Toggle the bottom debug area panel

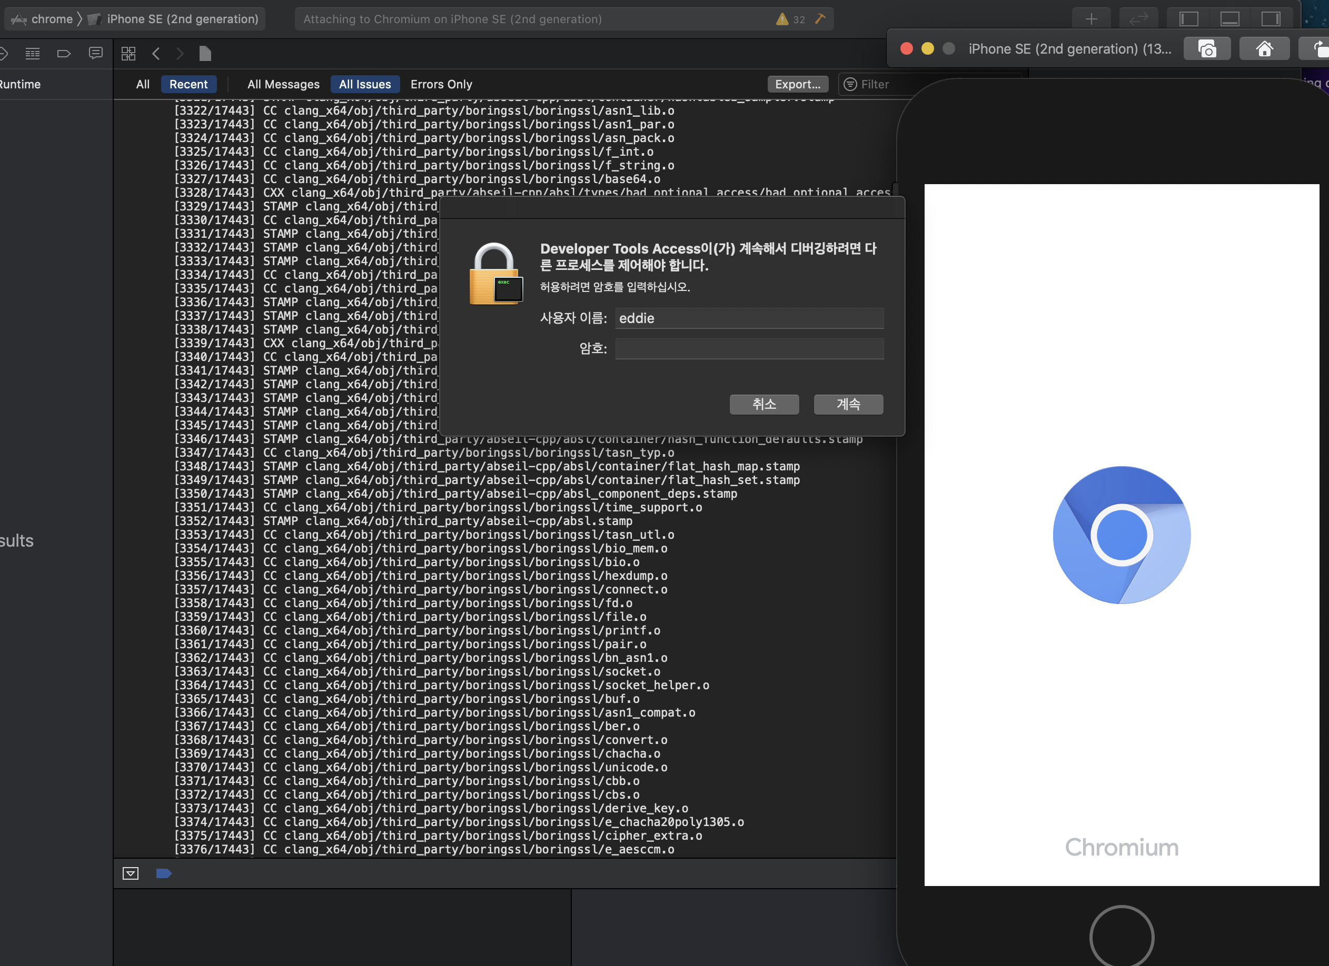point(1230,19)
